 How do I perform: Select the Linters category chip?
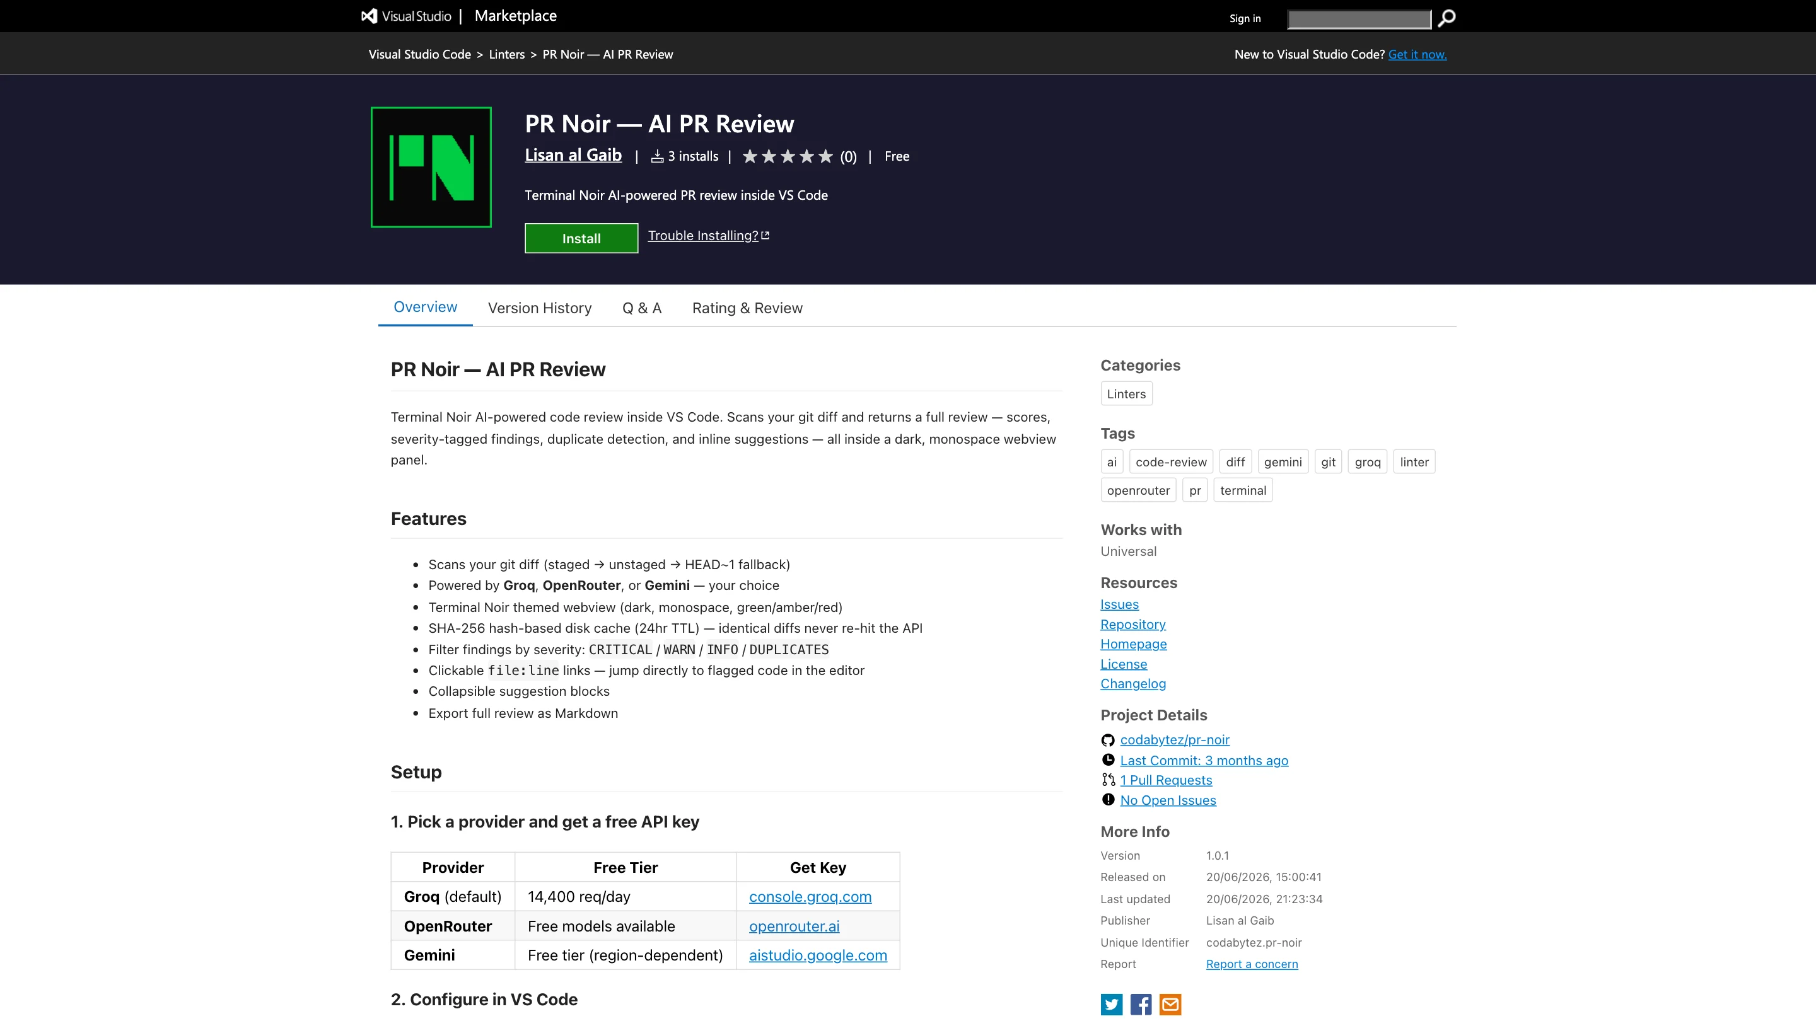point(1127,394)
